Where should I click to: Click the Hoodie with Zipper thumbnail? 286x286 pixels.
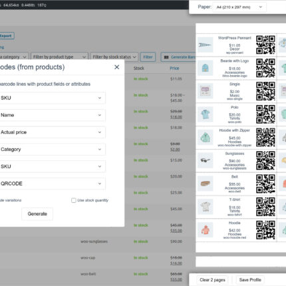(x=205, y=137)
